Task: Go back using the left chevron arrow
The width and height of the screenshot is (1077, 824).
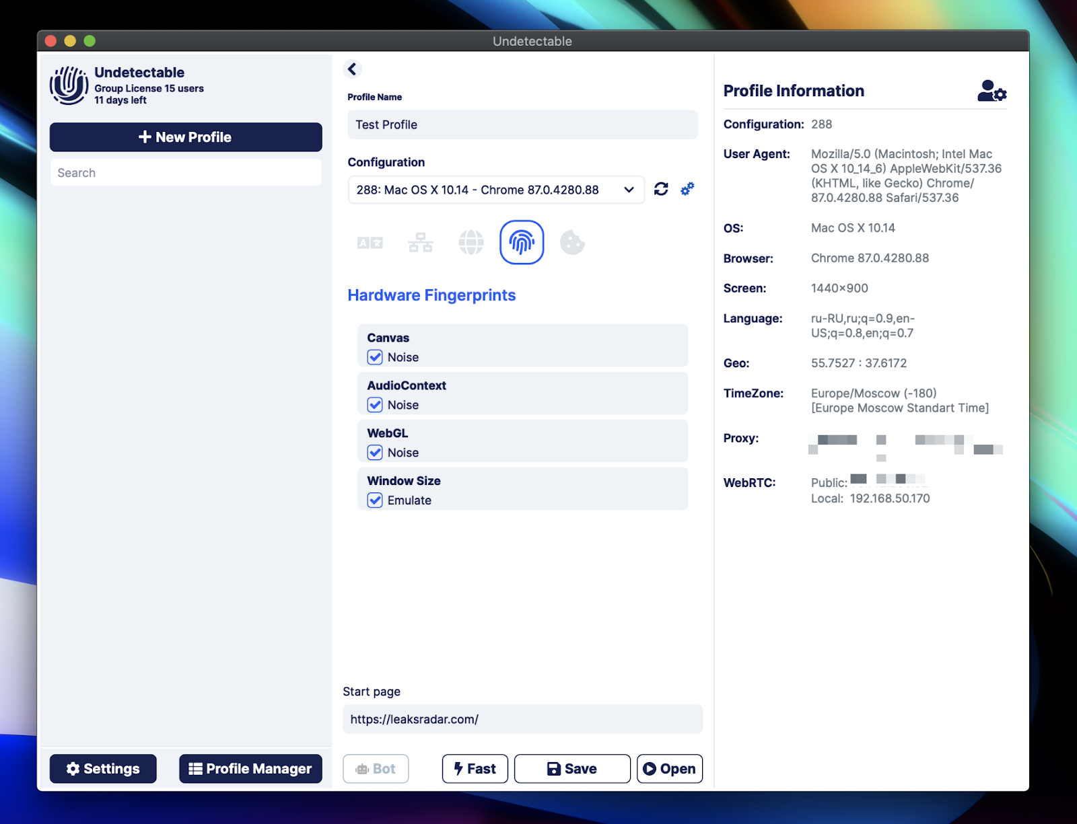Action: click(352, 69)
